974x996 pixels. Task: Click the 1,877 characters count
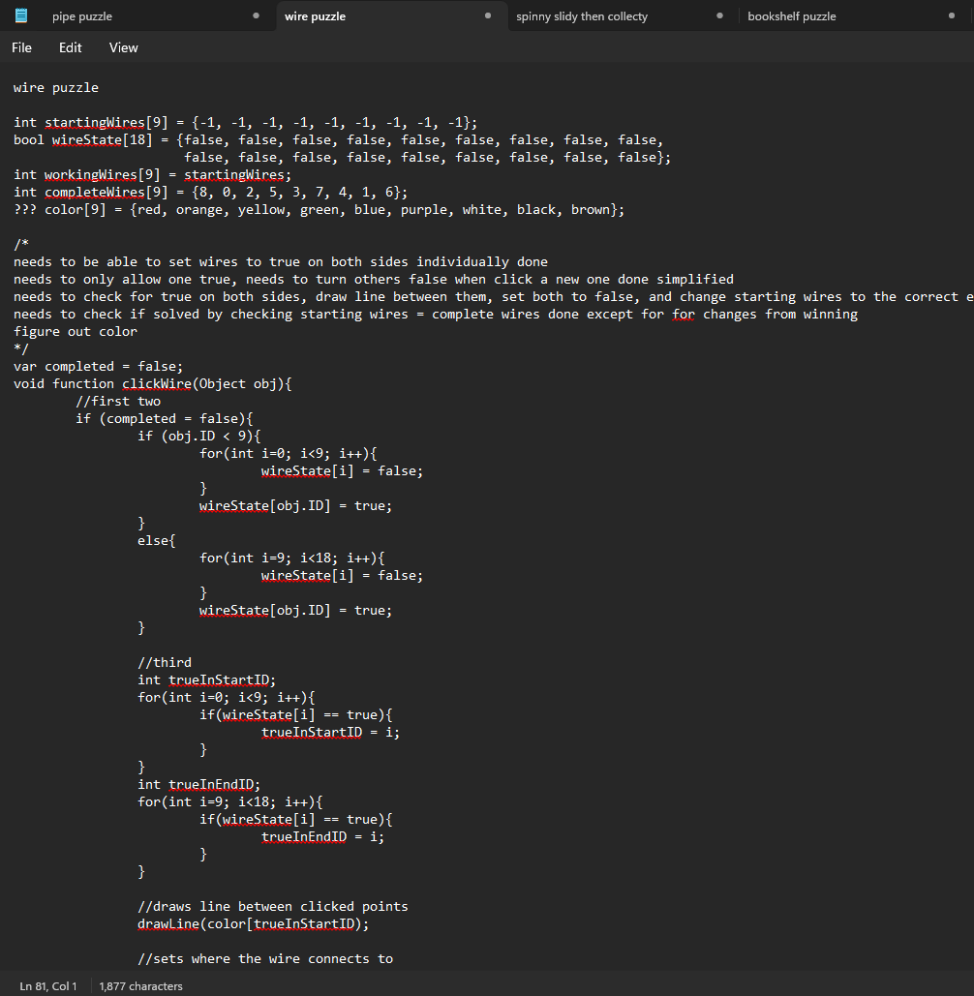[x=141, y=986]
